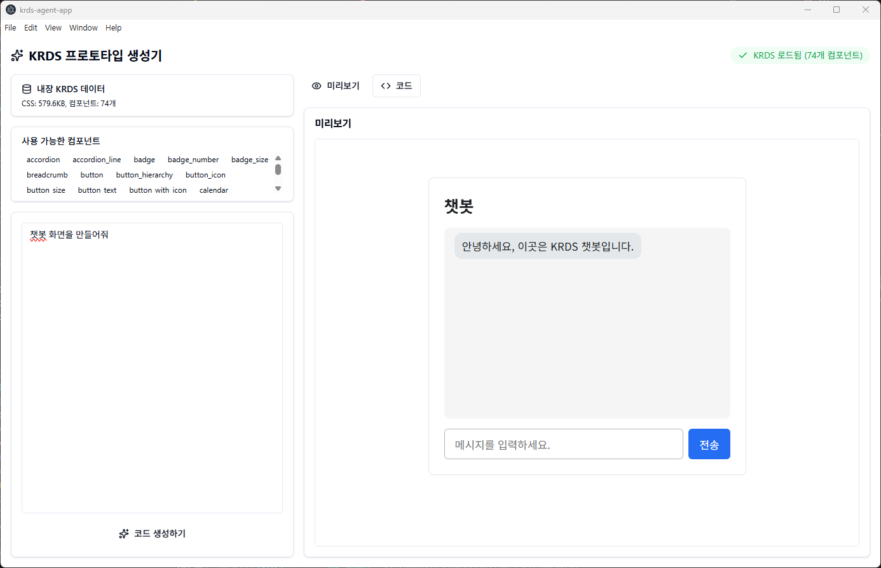Select the calendar component chip

214,190
